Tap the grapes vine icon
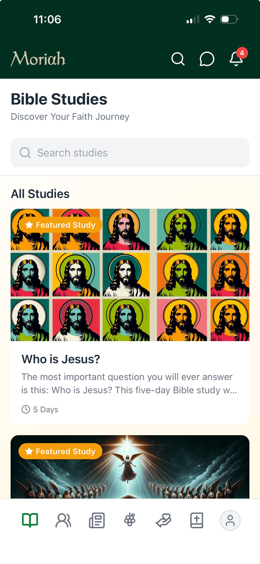The width and height of the screenshot is (260, 564). point(130,520)
